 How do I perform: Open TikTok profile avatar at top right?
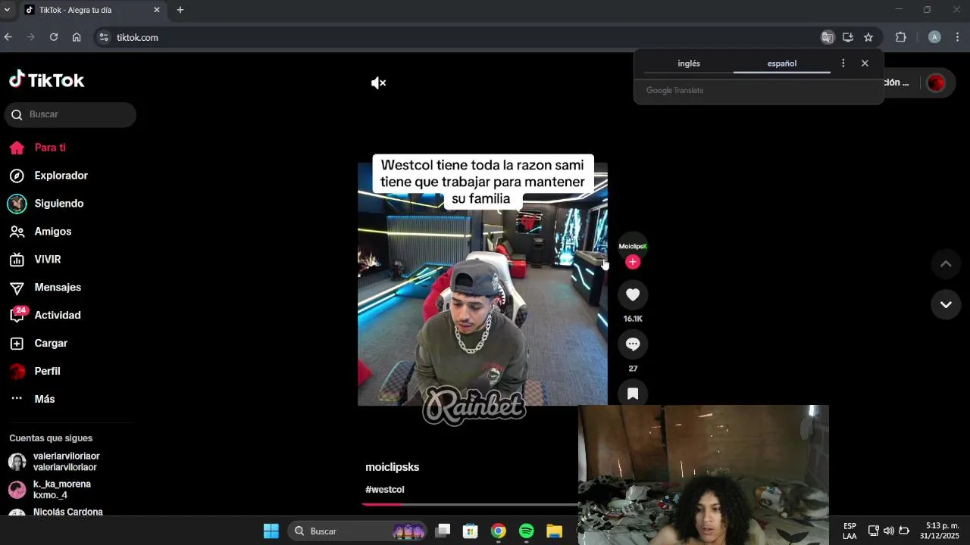(x=936, y=83)
